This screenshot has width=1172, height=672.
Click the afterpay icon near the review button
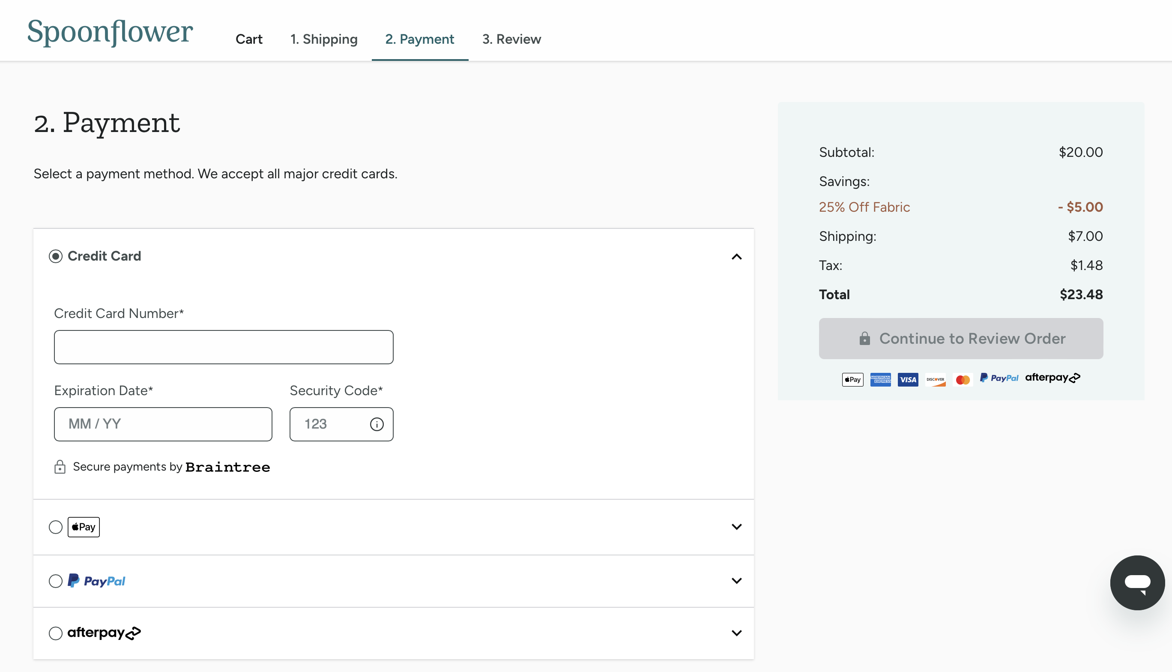coord(1053,378)
